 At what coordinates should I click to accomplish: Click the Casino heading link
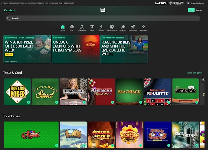9,10
